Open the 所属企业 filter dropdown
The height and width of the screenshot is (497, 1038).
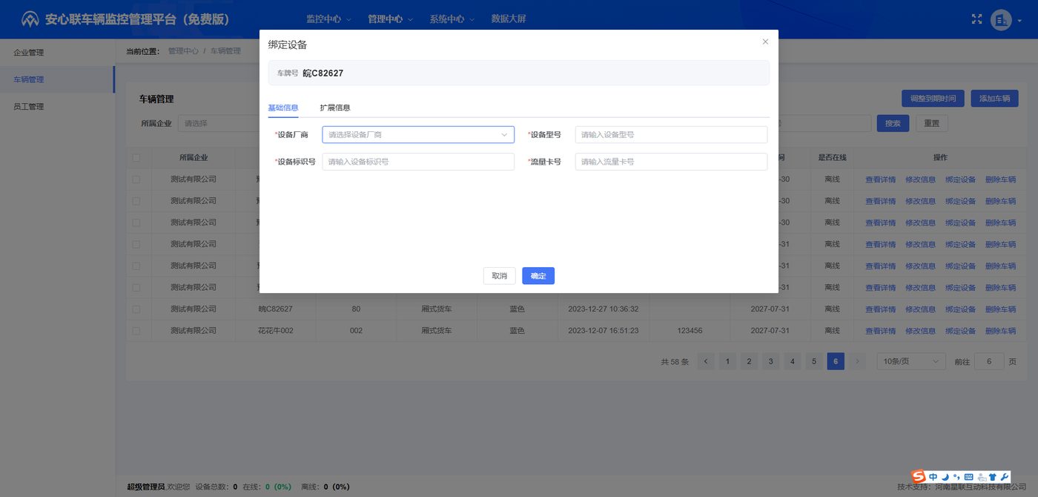219,123
